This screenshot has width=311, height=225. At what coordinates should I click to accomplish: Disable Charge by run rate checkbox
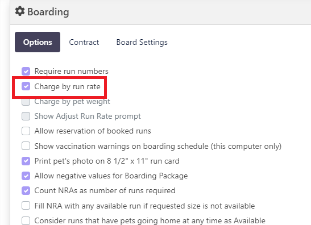point(26,86)
